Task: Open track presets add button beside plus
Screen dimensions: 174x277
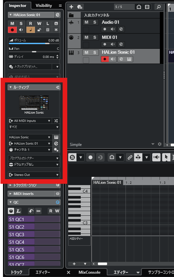Action: [x=79, y=7]
